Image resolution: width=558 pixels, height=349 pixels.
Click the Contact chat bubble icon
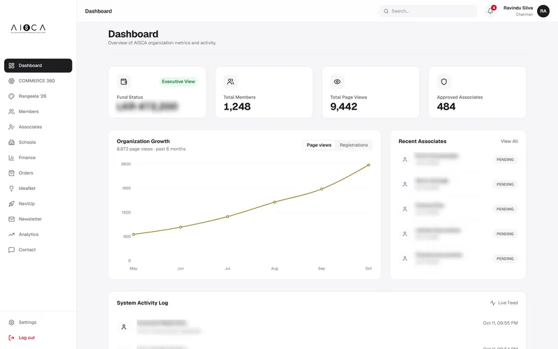11,250
